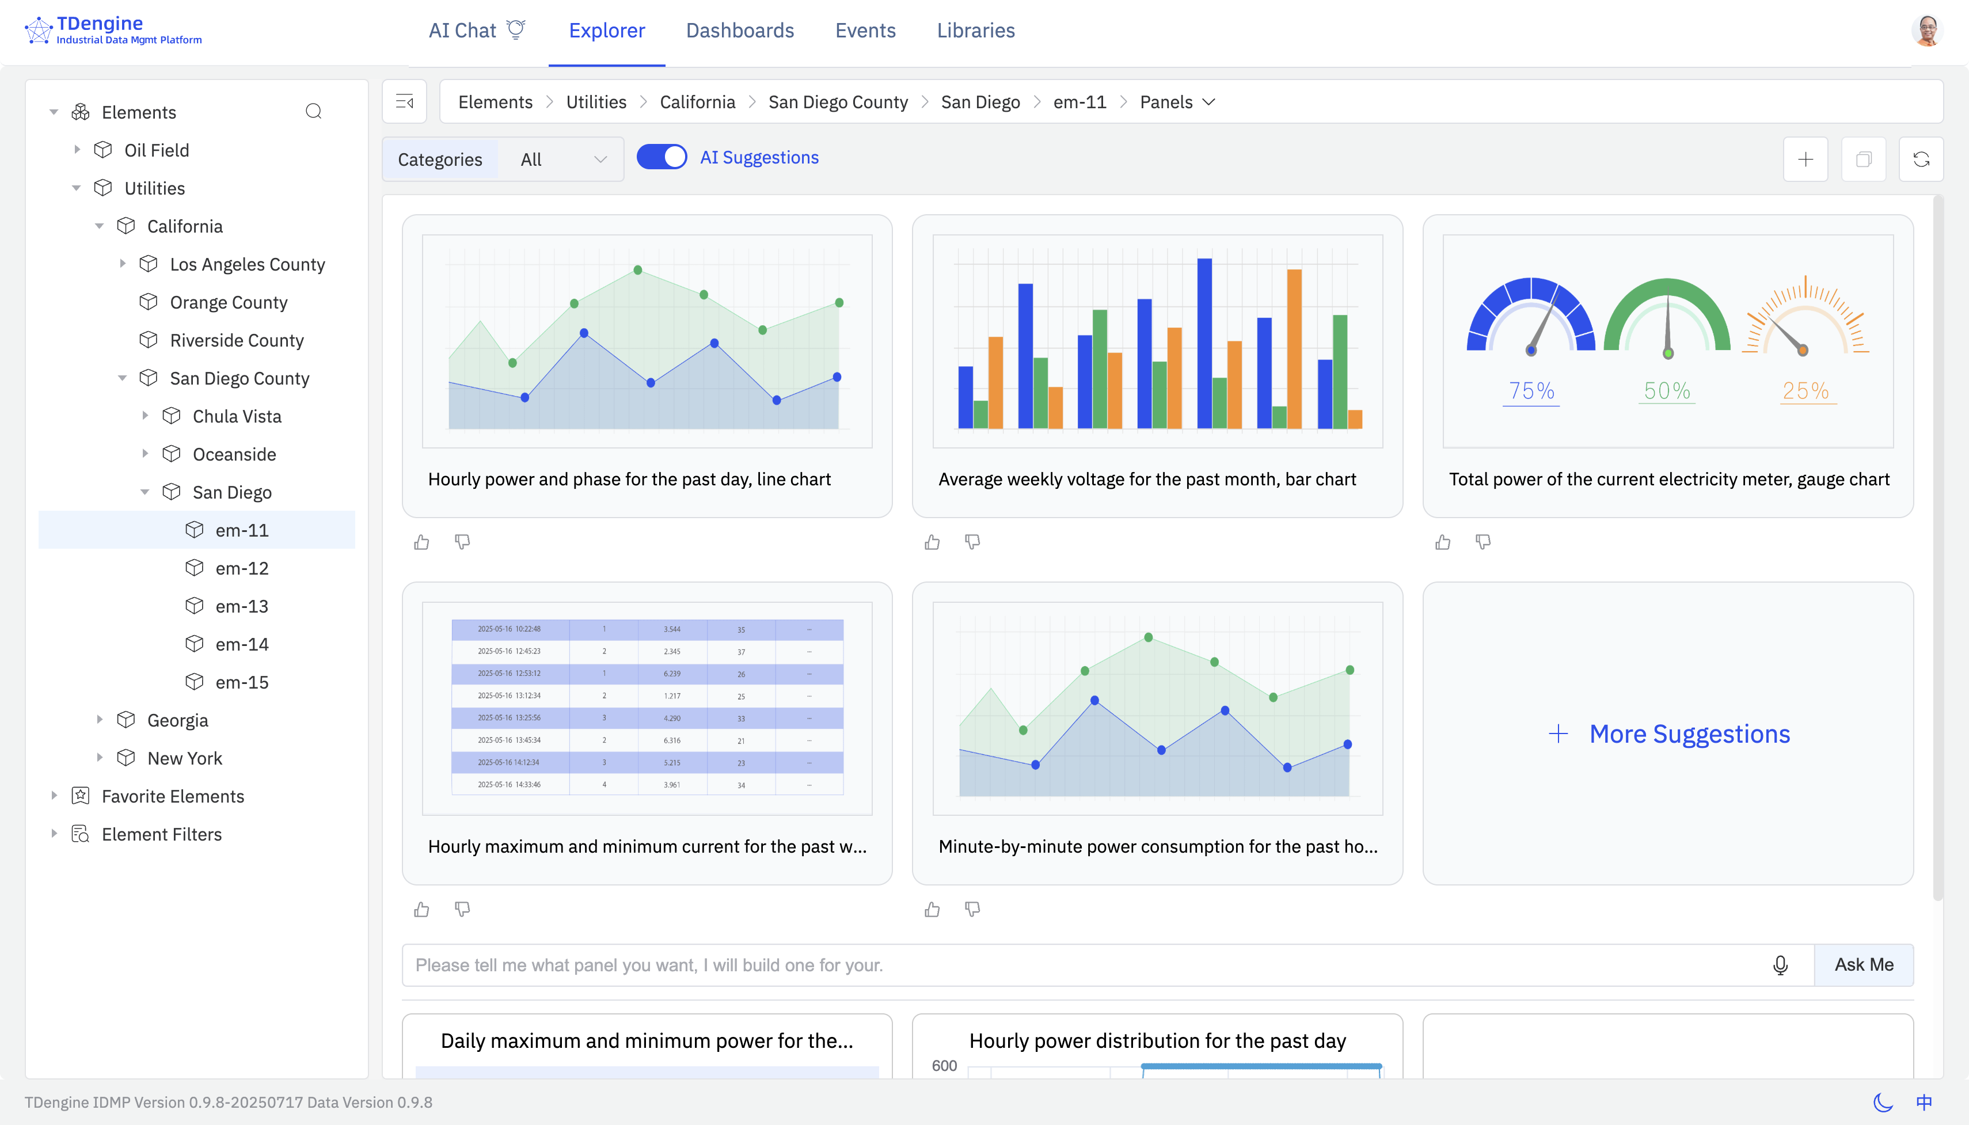Switch language with the Chinese character icon

point(1924,1103)
